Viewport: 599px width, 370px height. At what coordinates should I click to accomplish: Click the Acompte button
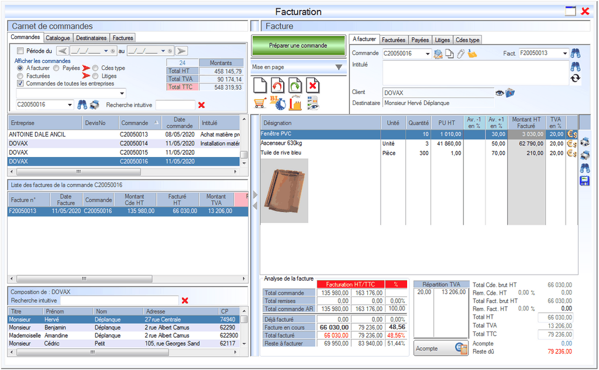441,348
